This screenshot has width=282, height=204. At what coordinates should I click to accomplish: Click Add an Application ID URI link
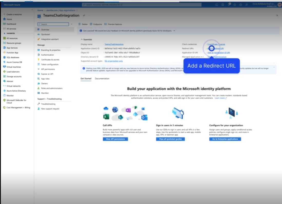coord(218,53)
